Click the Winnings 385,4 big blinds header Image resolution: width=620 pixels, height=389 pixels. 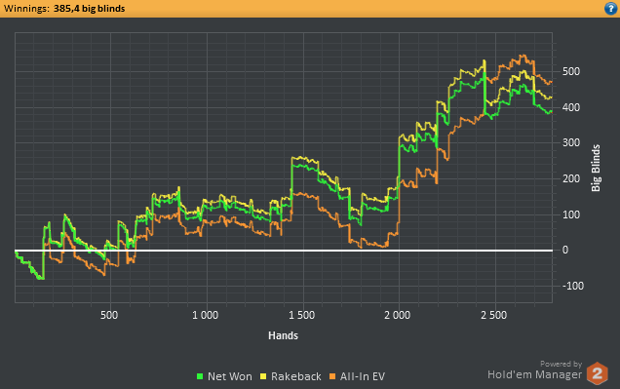[64, 9]
